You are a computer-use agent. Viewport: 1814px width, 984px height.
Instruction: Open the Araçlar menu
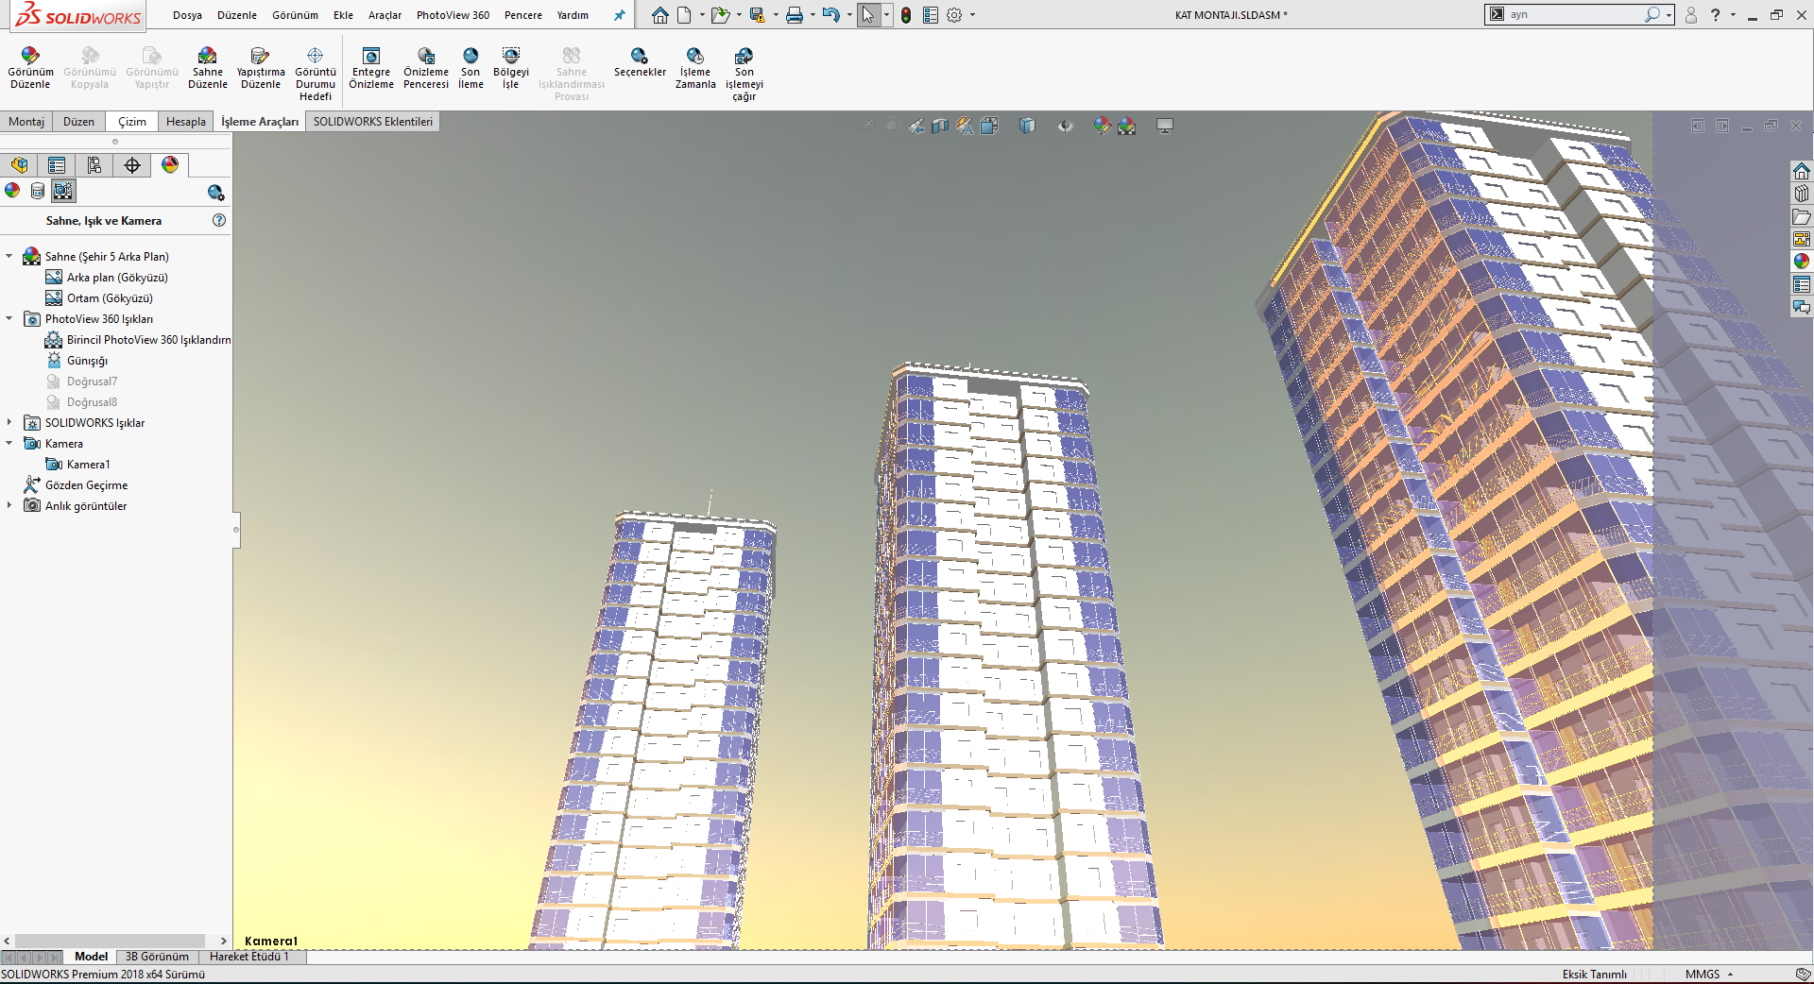point(385,15)
